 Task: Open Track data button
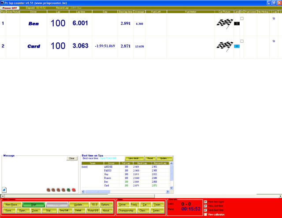click(134, 205)
